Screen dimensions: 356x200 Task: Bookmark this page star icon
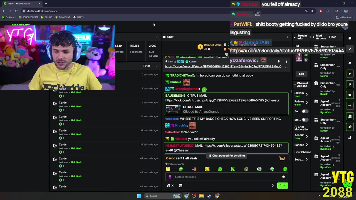pyautogui.click(x=312, y=11)
